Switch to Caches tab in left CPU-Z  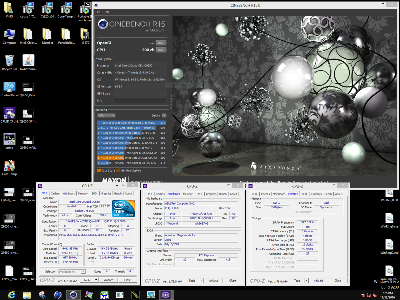point(55,193)
